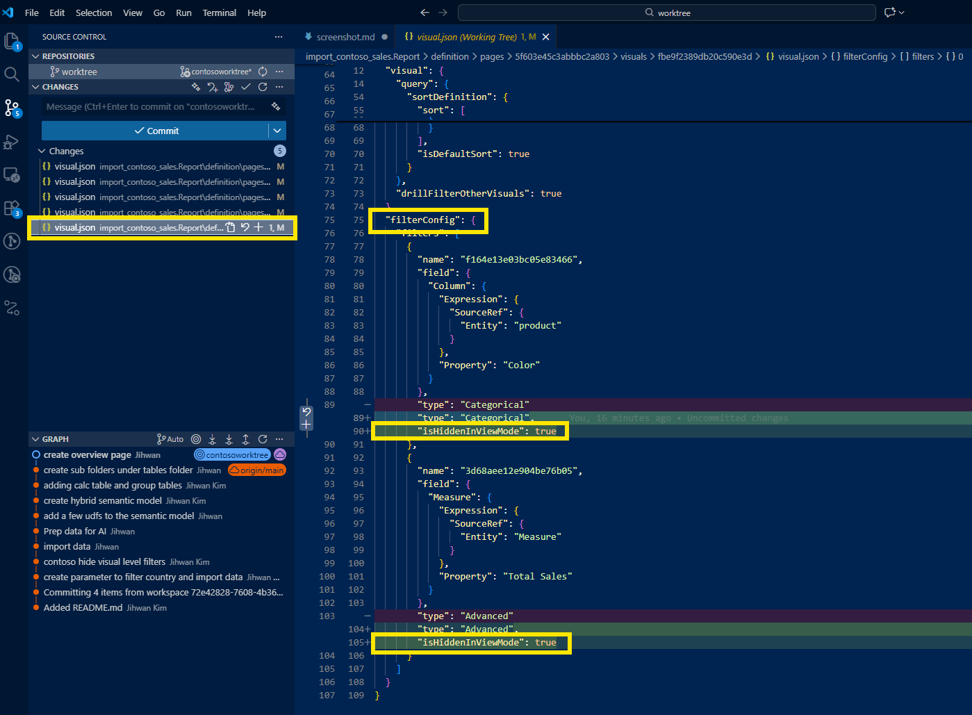Select the 'contoso hide visual level filters' commit
The width and height of the screenshot is (972, 715).
click(x=163, y=562)
